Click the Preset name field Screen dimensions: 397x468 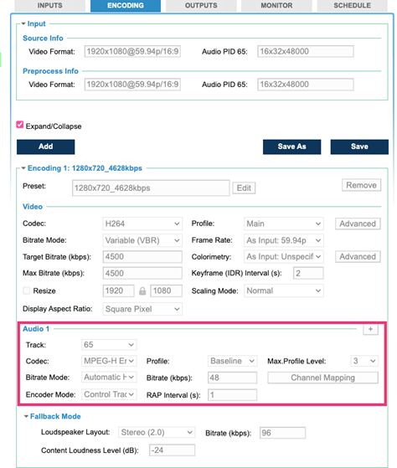151,188
